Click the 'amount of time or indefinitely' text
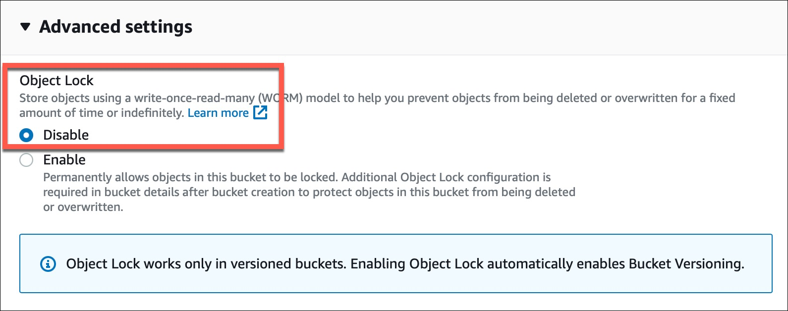Image resolution: width=788 pixels, height=311 pixels. [x=102, y=113]
